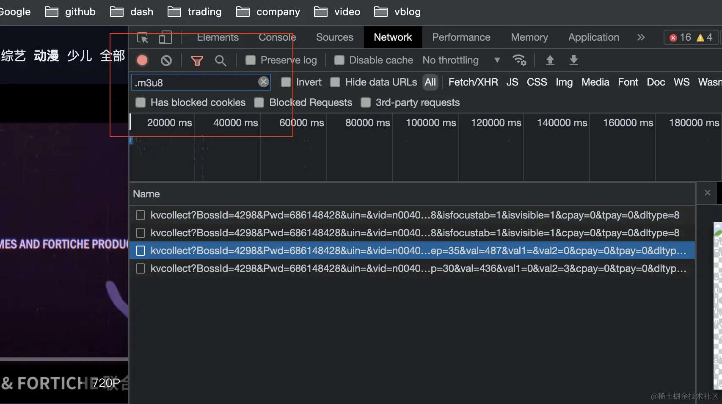
Task: Show more DevTools tabs chevron
Action: [641, 37]
